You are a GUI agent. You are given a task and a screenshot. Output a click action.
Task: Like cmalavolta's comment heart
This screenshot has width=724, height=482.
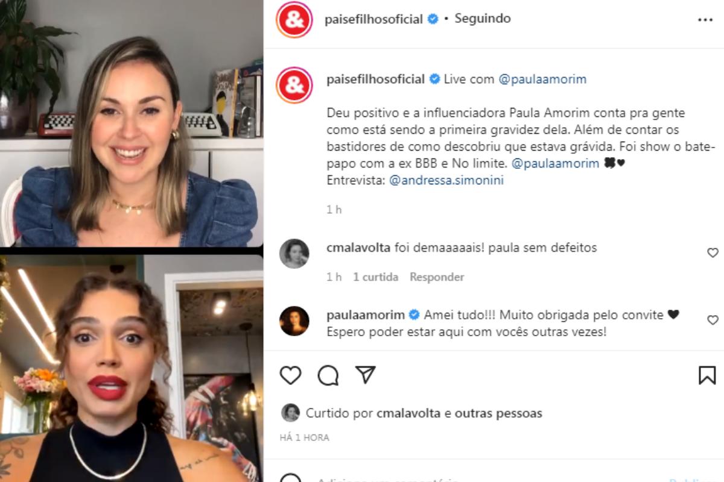pos(713,253)
